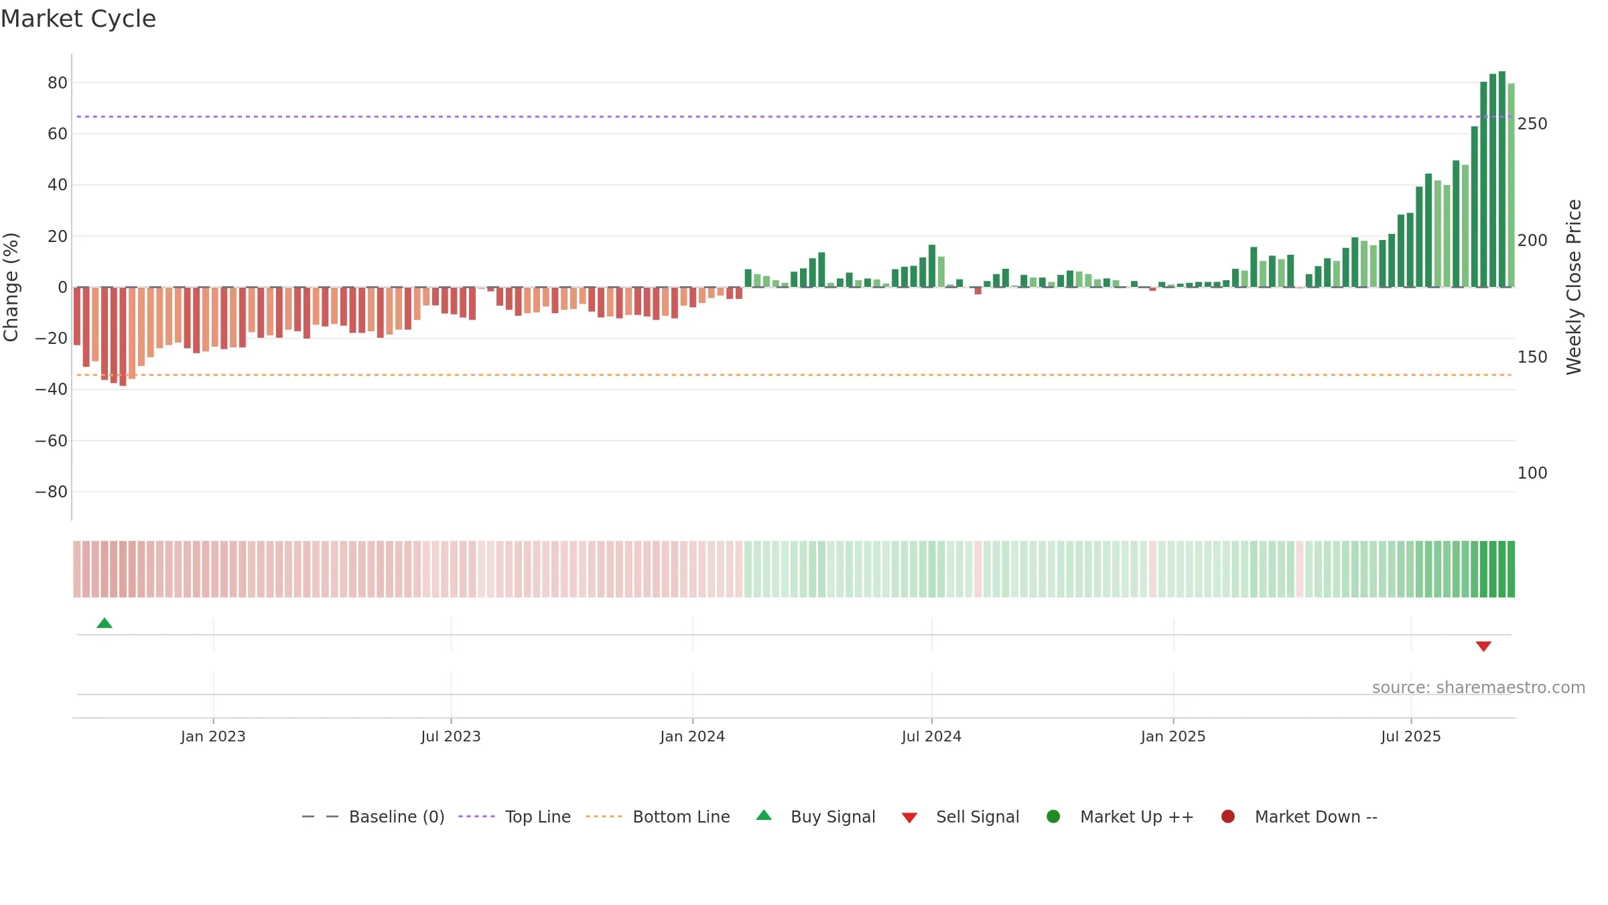This screenshot has height=905, width=1608.
Task: Click the orange dotted Bottom Line in chart
Action: point(794,375)
